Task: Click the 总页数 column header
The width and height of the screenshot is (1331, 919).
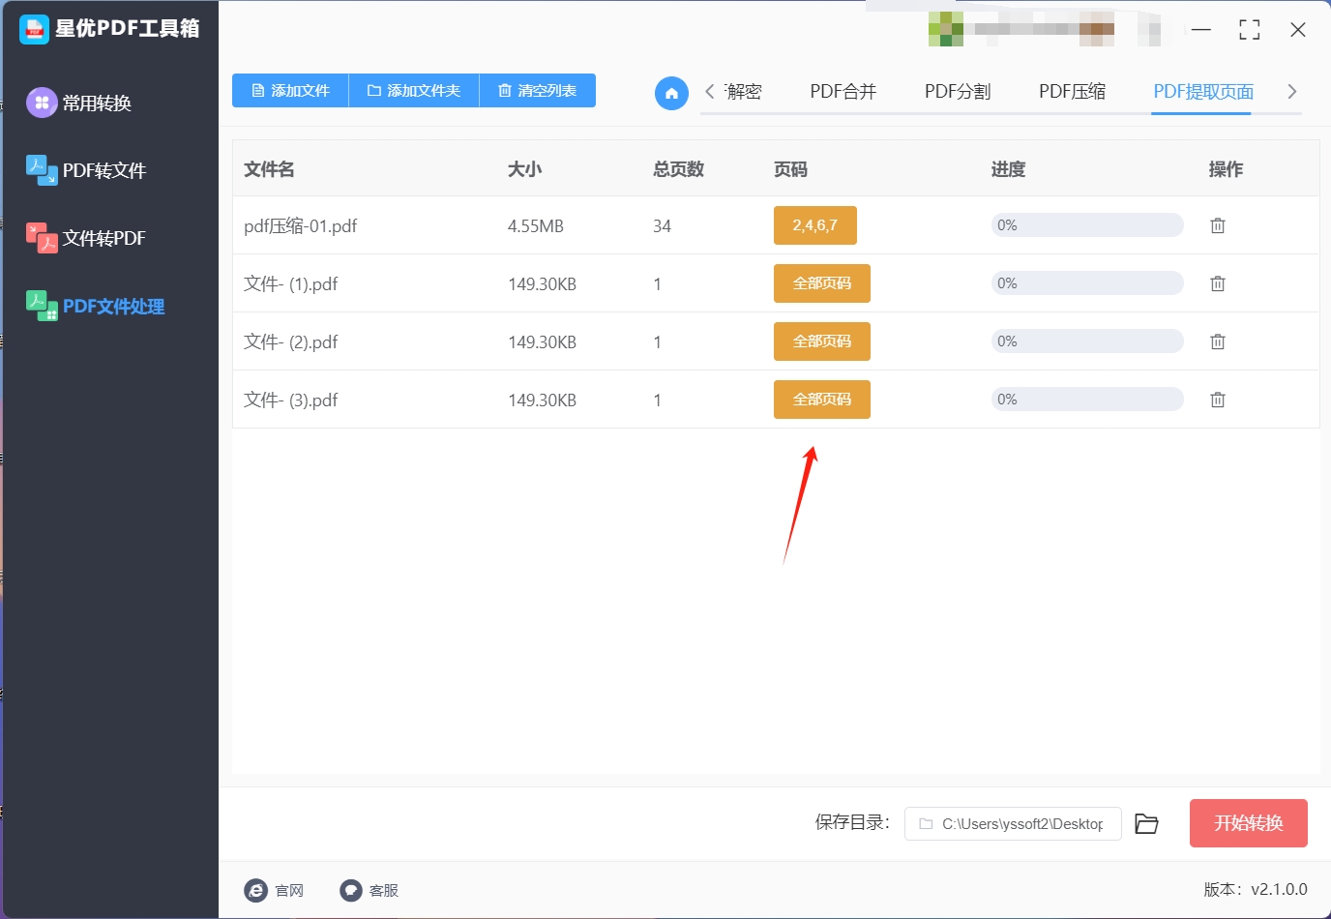Action: (679, 169)
